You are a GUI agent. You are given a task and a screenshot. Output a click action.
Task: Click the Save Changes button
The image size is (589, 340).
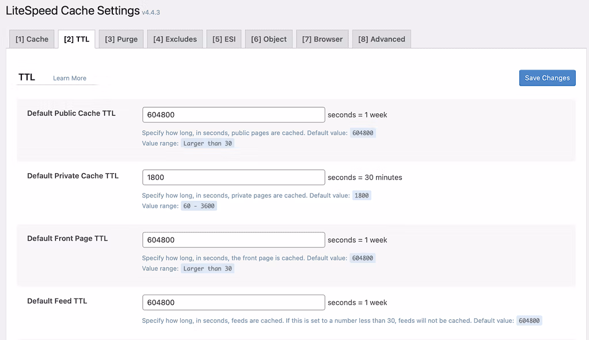(x=548, y=78)
